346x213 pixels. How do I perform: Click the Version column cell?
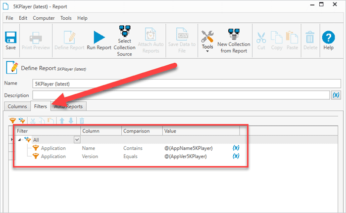click(90, 156)
